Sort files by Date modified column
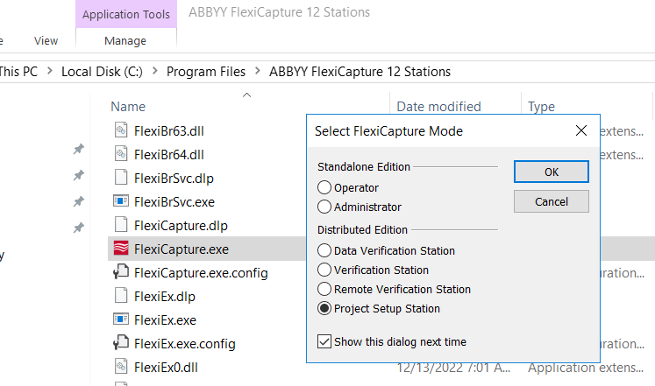 [x=438, y=107]
